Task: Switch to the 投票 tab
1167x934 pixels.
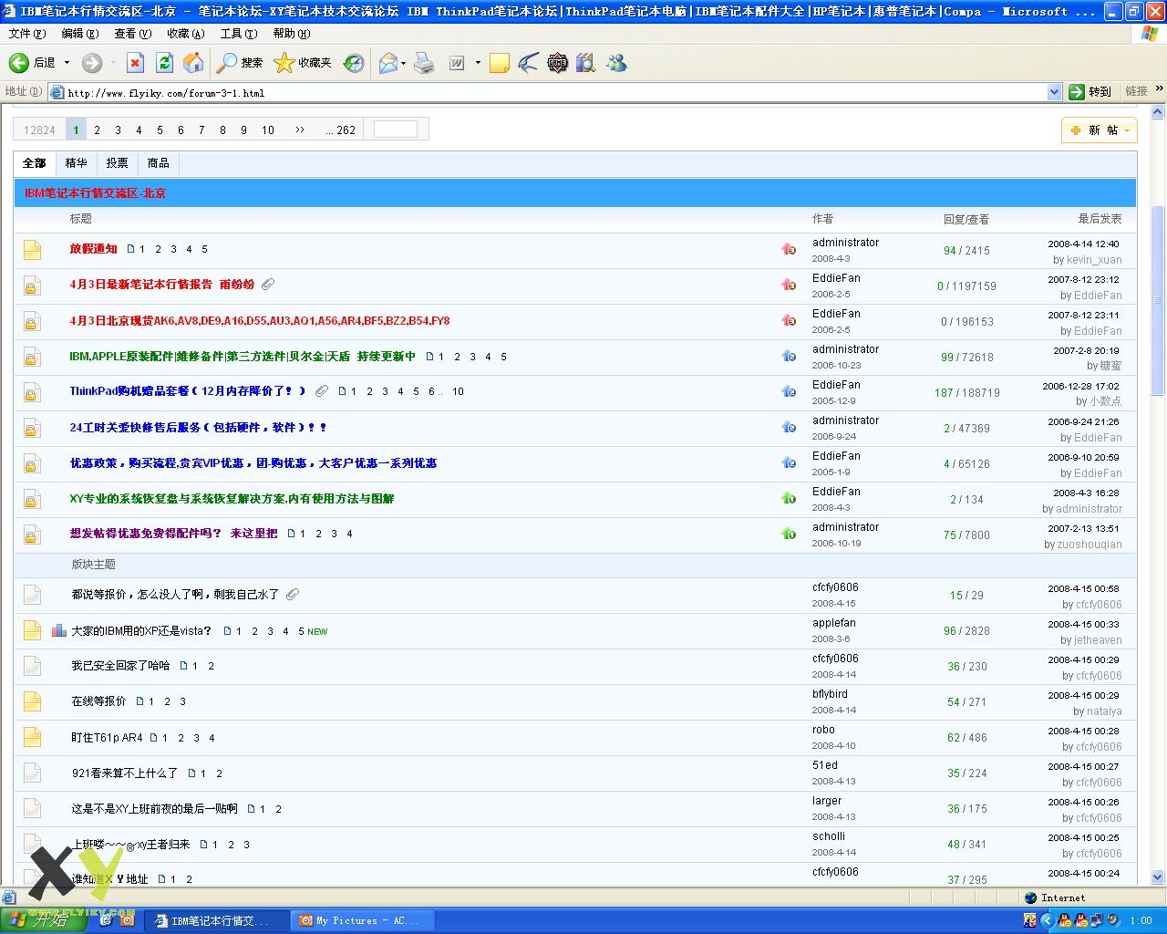Action: click(117, 163)
